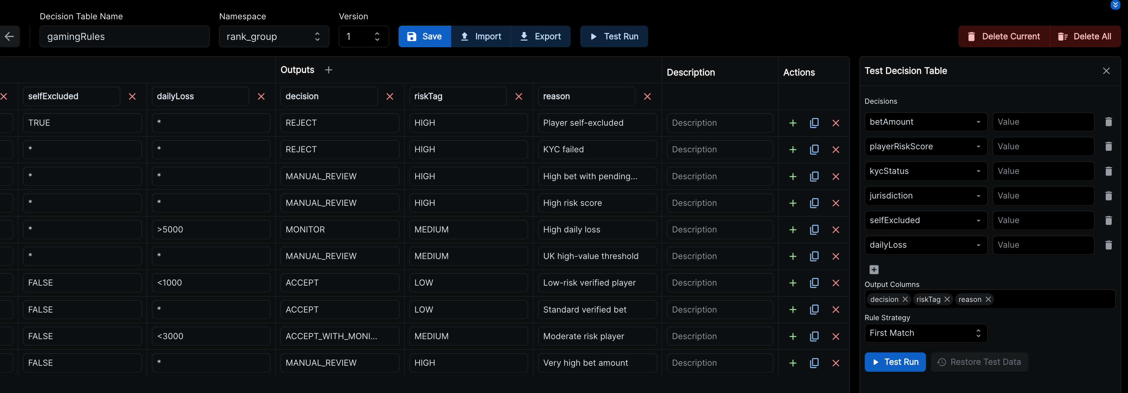This screenshot has height=393, width=1128.
Task: Delete the KYC failed rule row
Action: (836, 150)
